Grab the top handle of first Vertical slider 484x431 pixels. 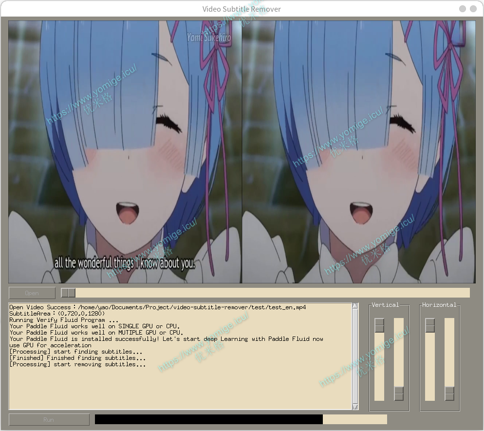point(379,324)
